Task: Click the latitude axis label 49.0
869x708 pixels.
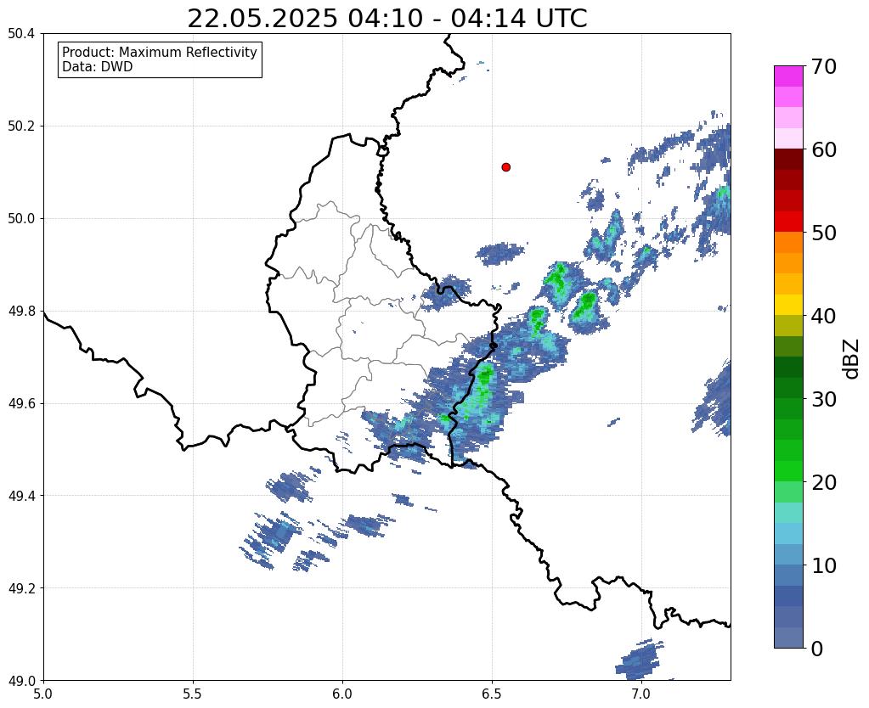Action: pyautogui.click(x=21, y=681)
